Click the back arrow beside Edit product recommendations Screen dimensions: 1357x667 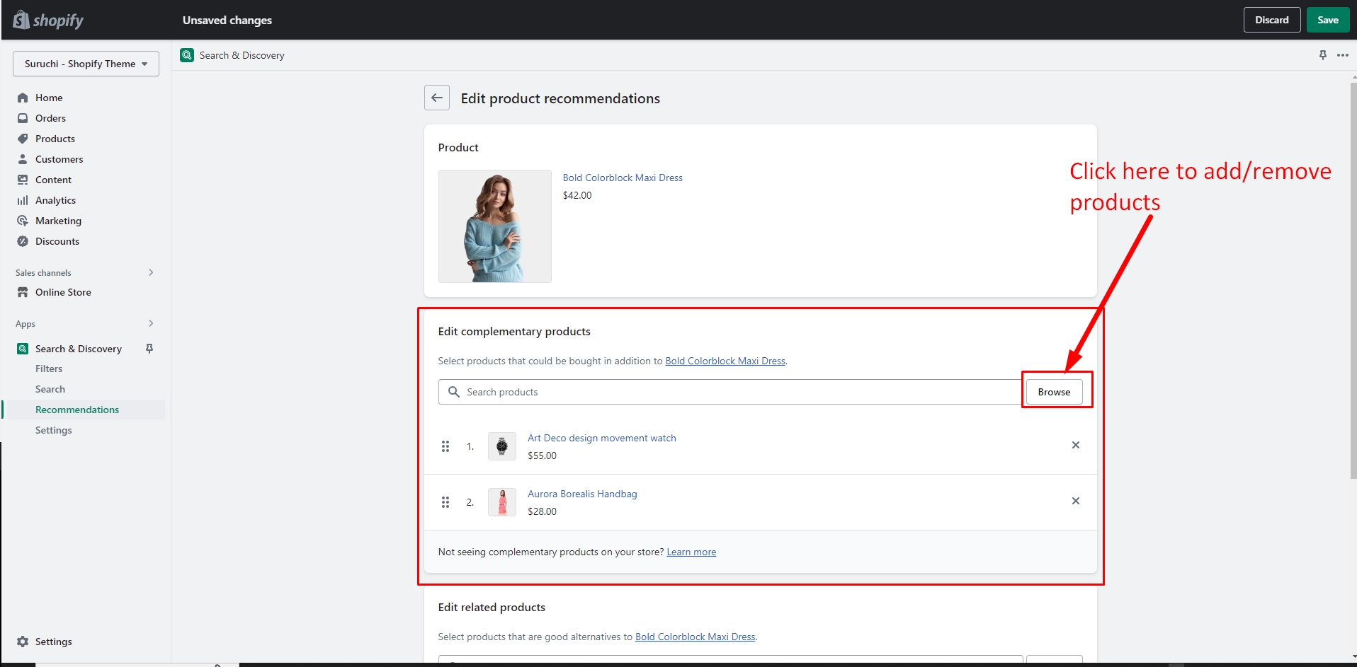point(437,98)
